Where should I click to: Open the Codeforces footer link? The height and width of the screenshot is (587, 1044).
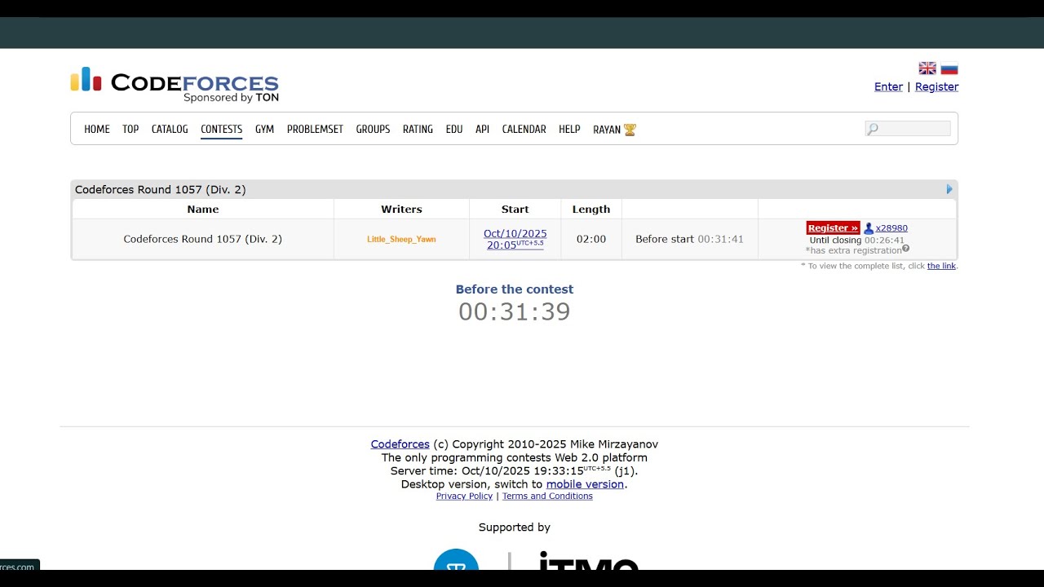coord(400,444)
